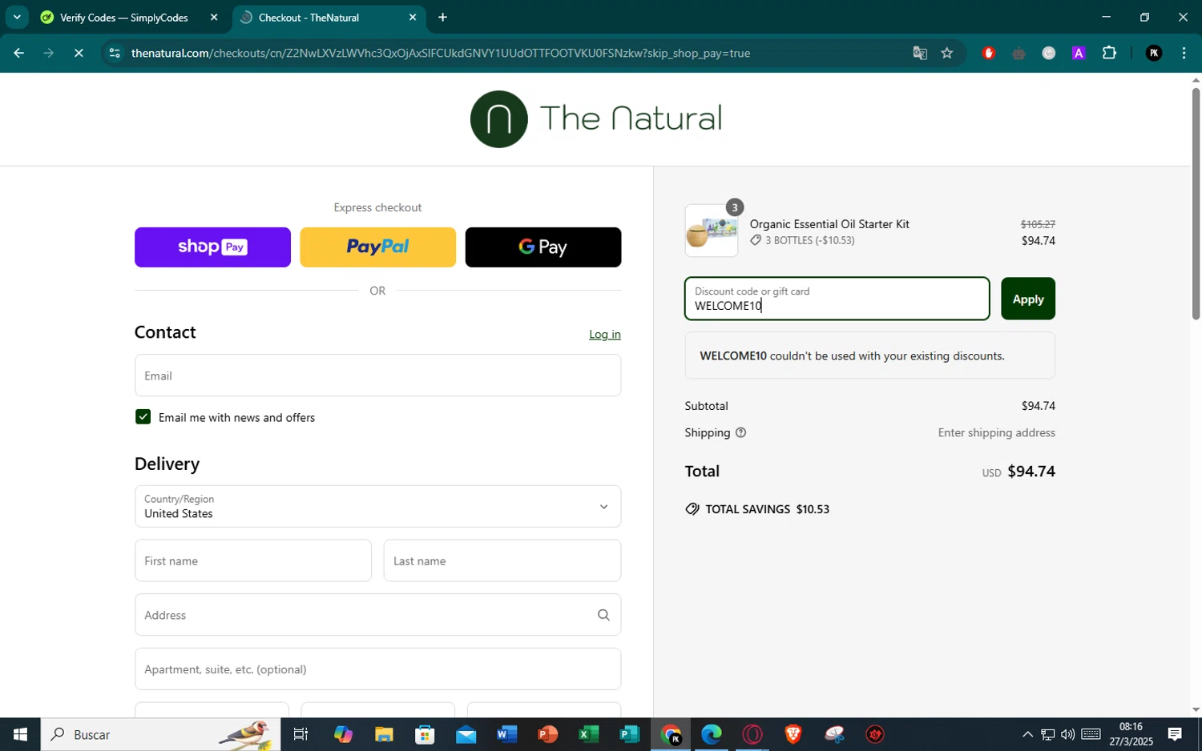Go back to the previous page
This screenshot has height=751, width=1202.
tap(18, 54)
